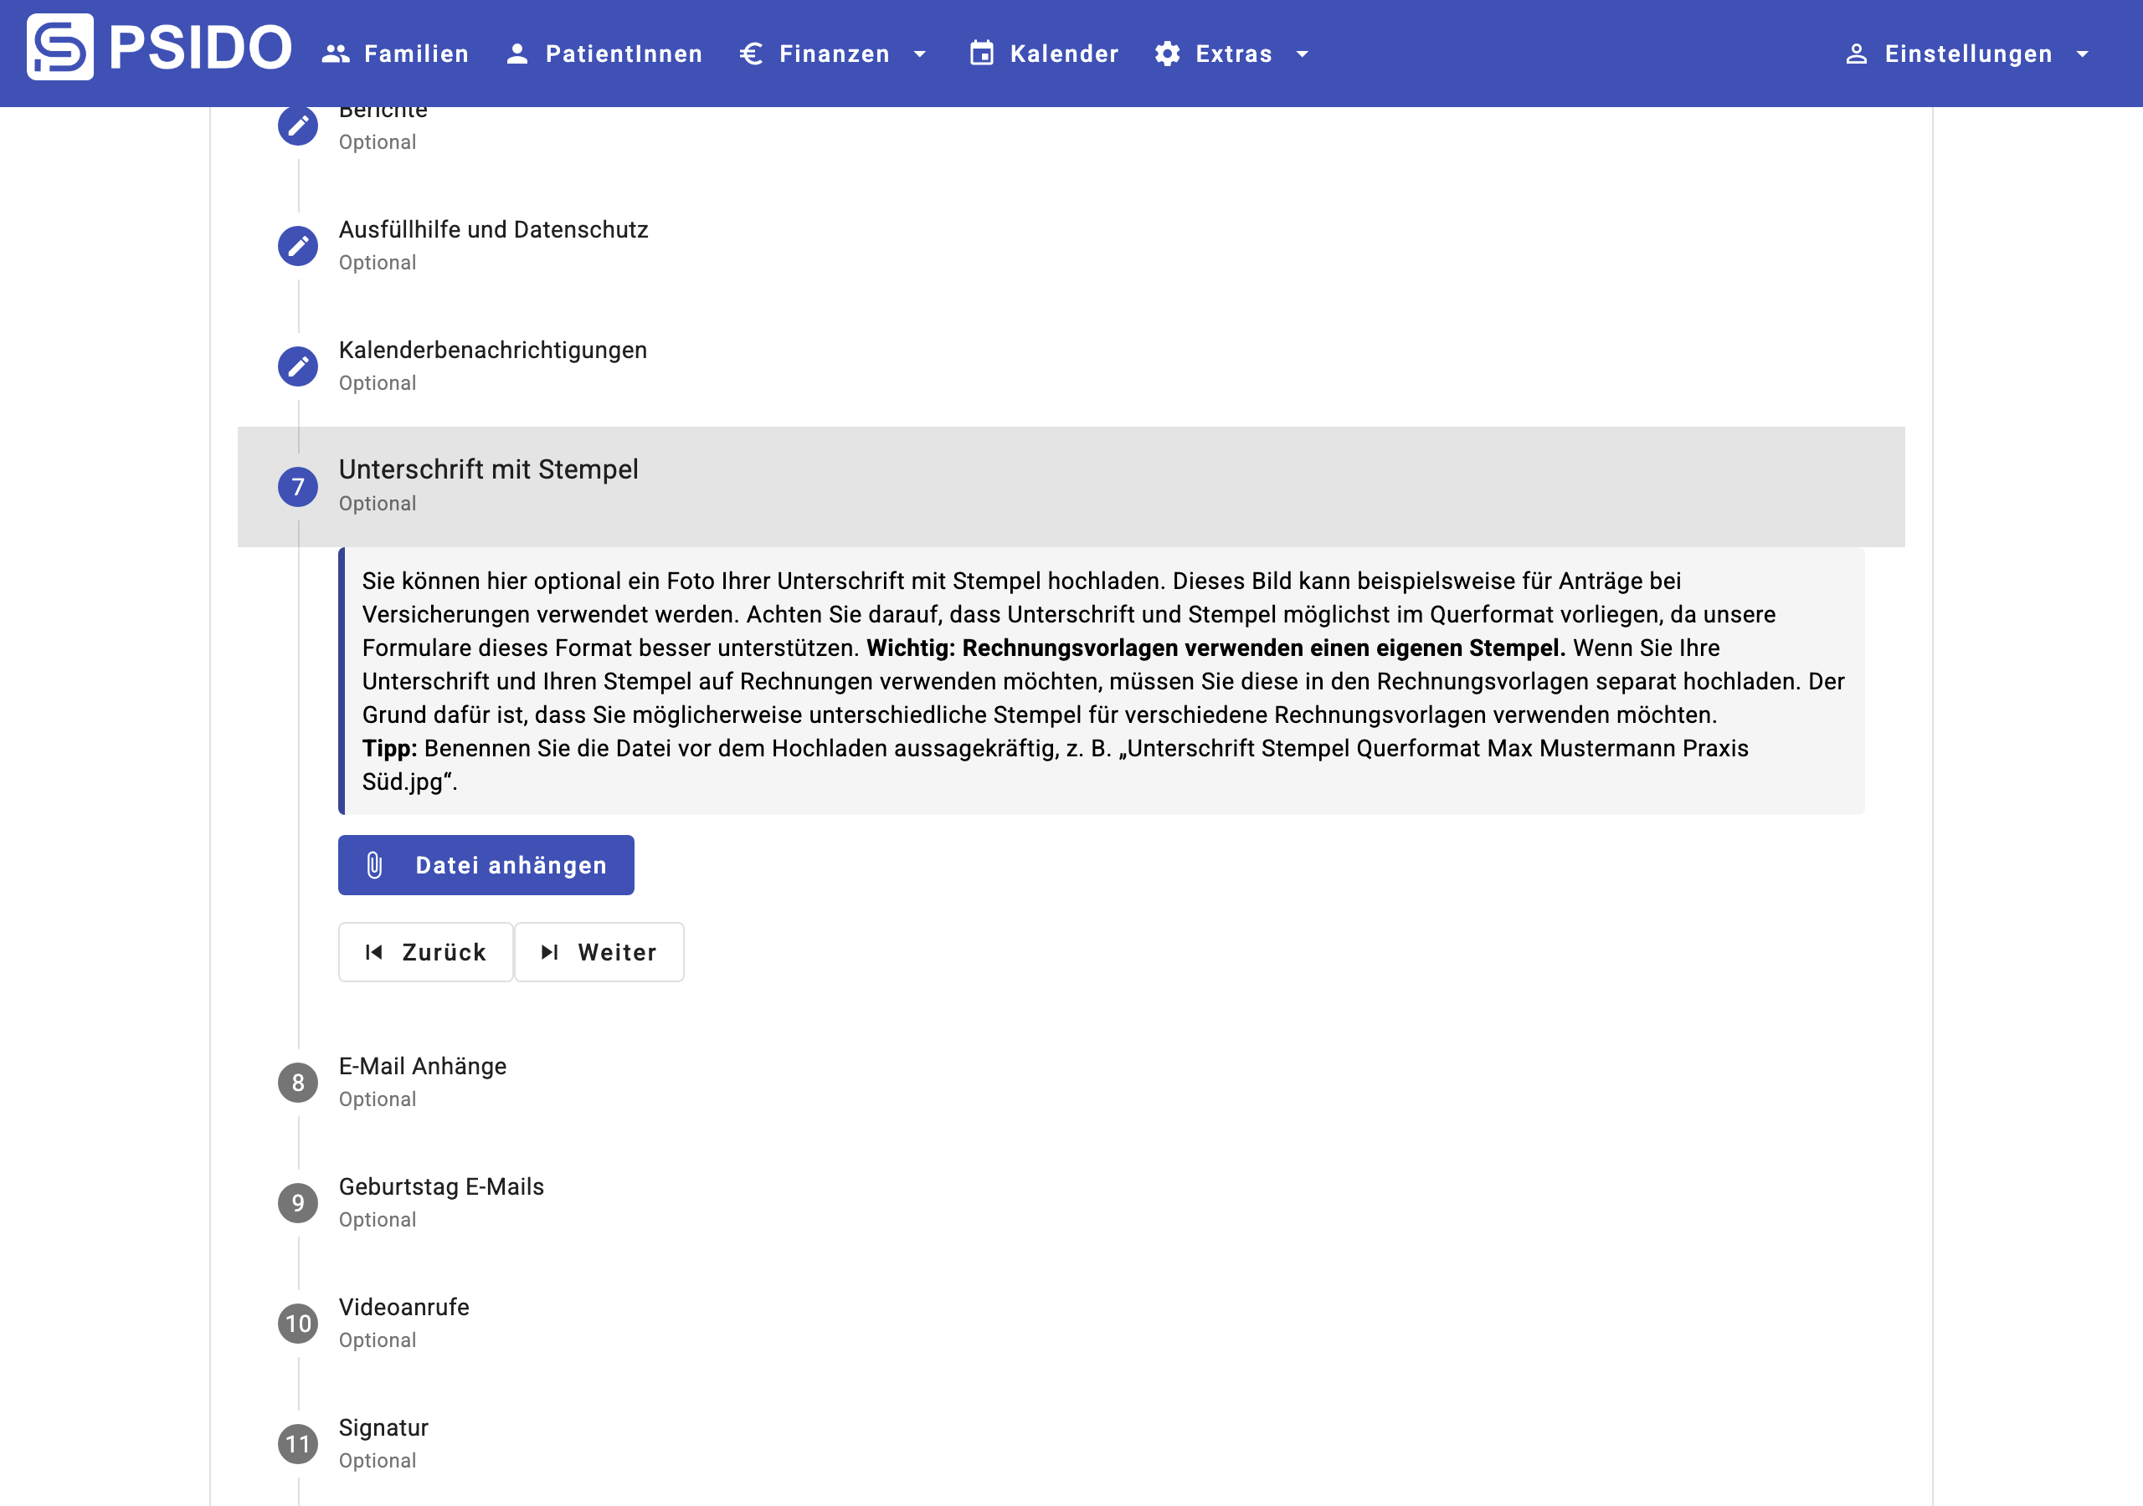Open the Extras dropdown arrow
2143x1506 pixels.
[1302, 54]
